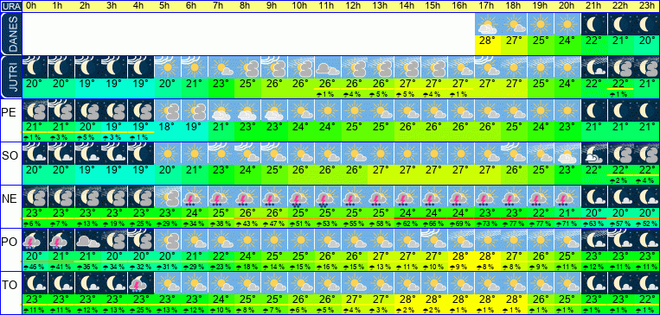Click the DANES 21h moon icon
Viewport: 660px width, 315px height.
click(593, 24)
